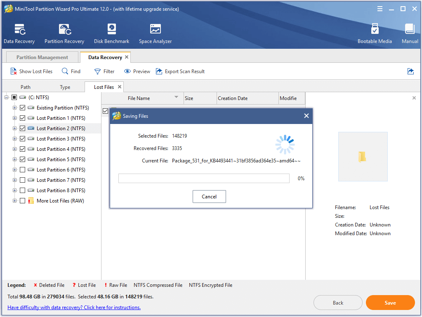The height and width of the screenshot is (317, 422).
Task: Uncheck Lost Partition 3 (NTFS) checkbox
Action: point(23,139)
